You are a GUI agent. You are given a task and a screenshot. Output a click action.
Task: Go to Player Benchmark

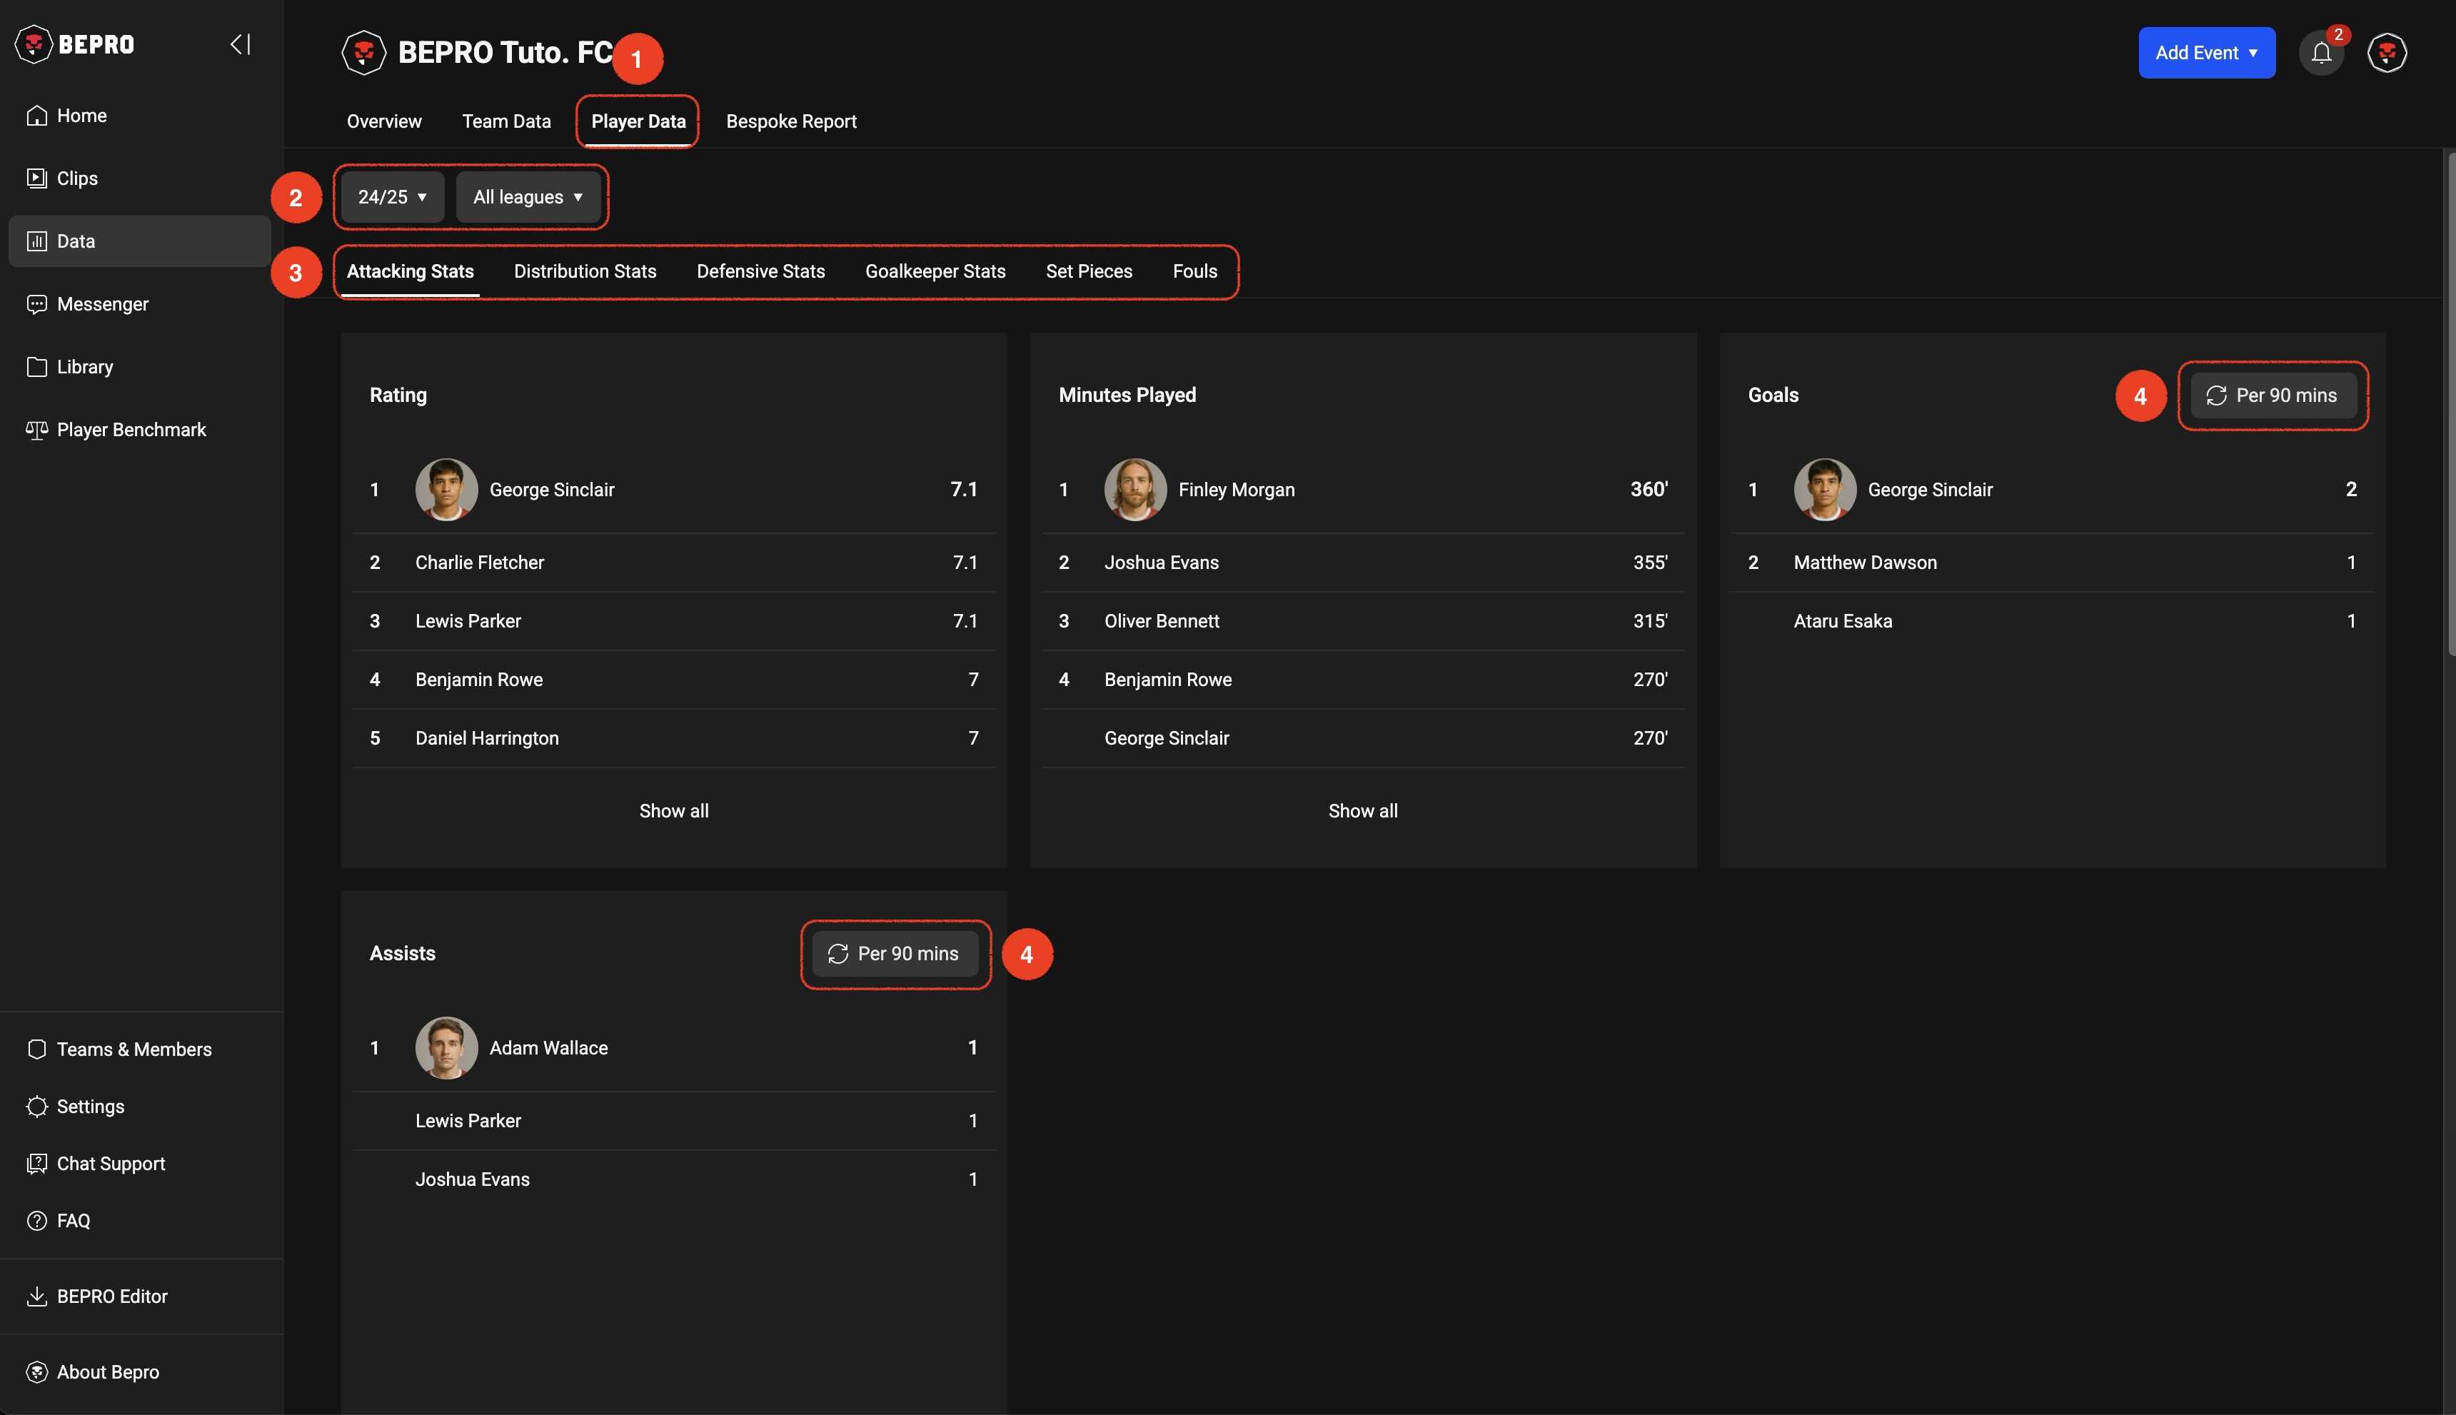point(131,430)
